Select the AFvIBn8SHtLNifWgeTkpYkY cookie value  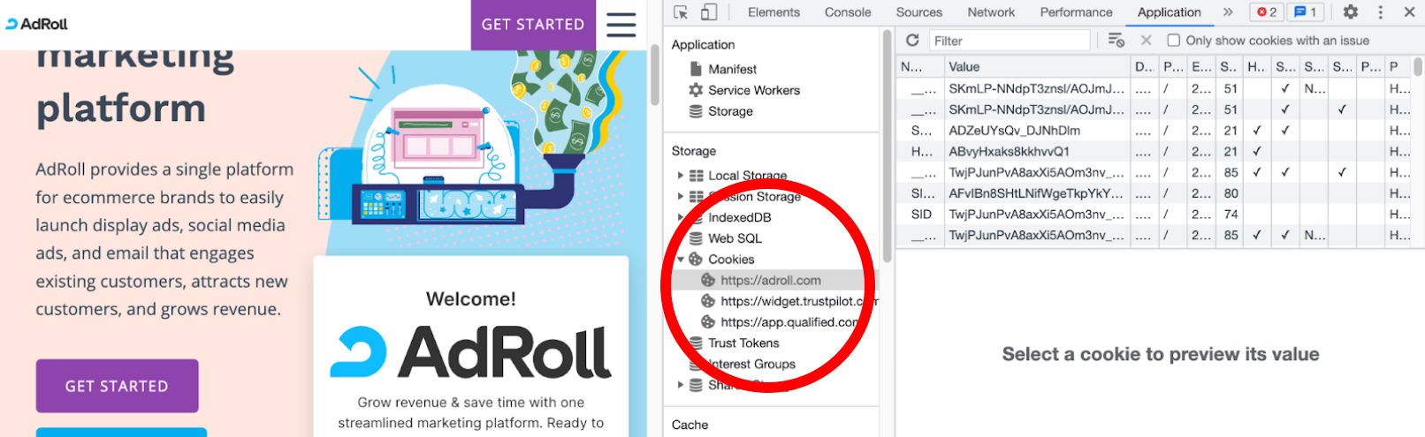(x=1036, y=193)
